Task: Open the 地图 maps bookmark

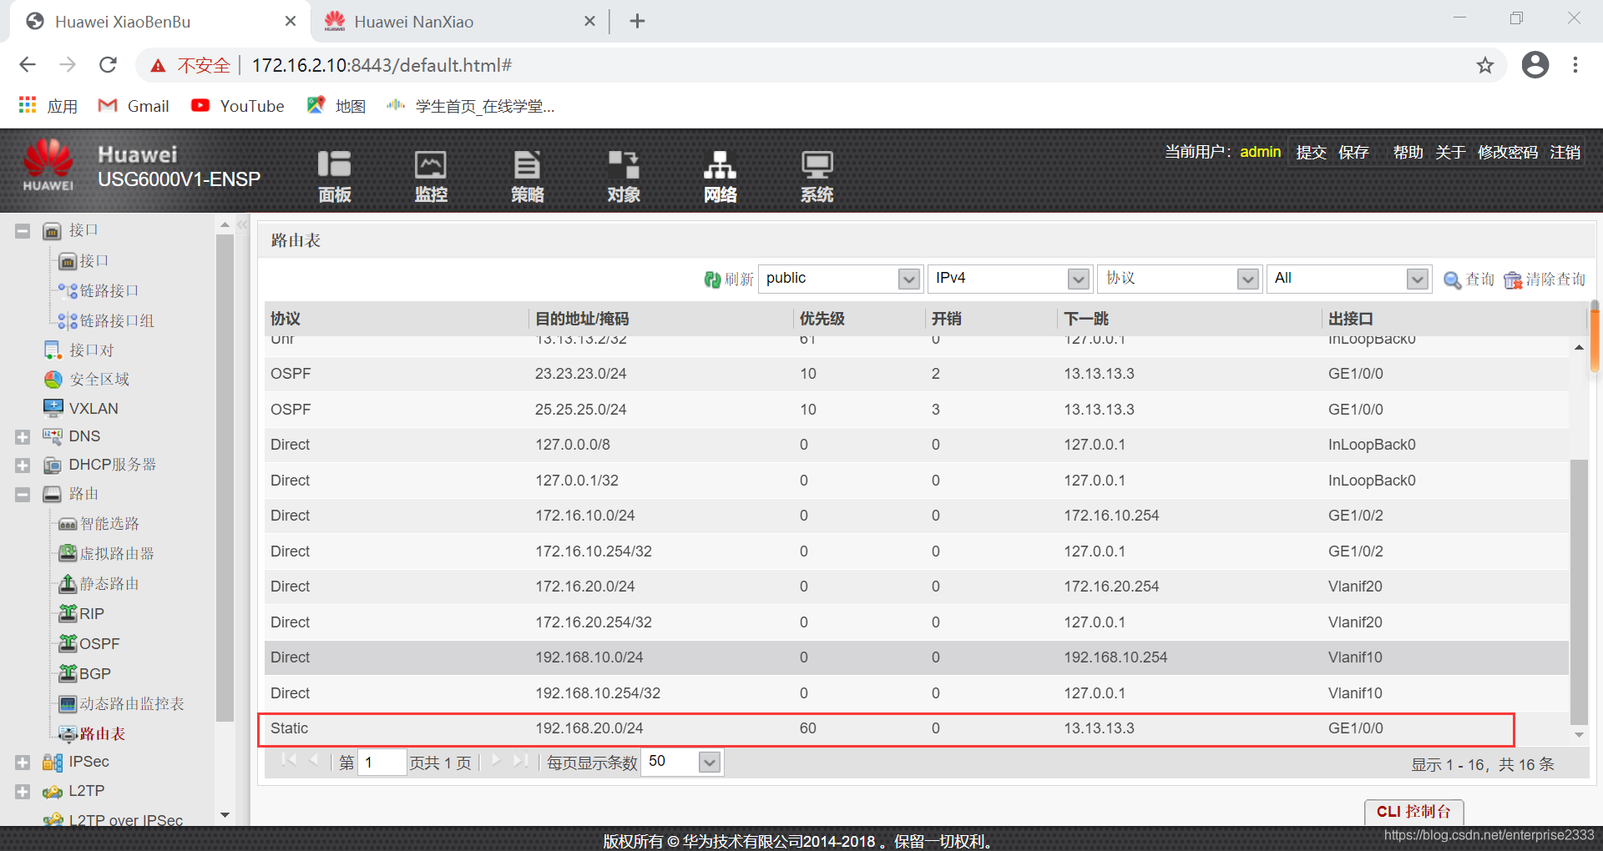Action: tap(336, 106)
